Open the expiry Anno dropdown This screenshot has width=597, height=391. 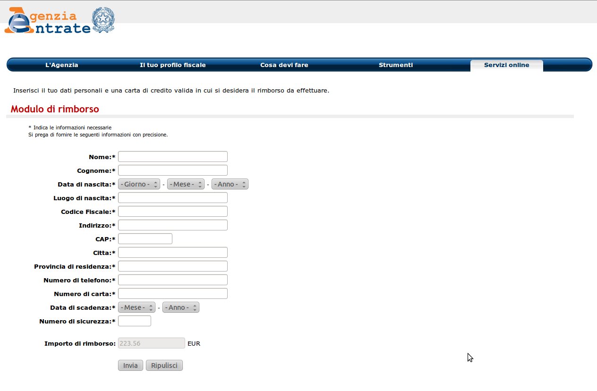pyautogui.click(x=181, y=307)
